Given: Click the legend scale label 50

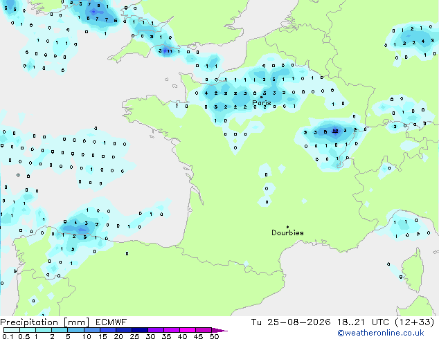Looking at the screenshot, I should tap(214, 336).
